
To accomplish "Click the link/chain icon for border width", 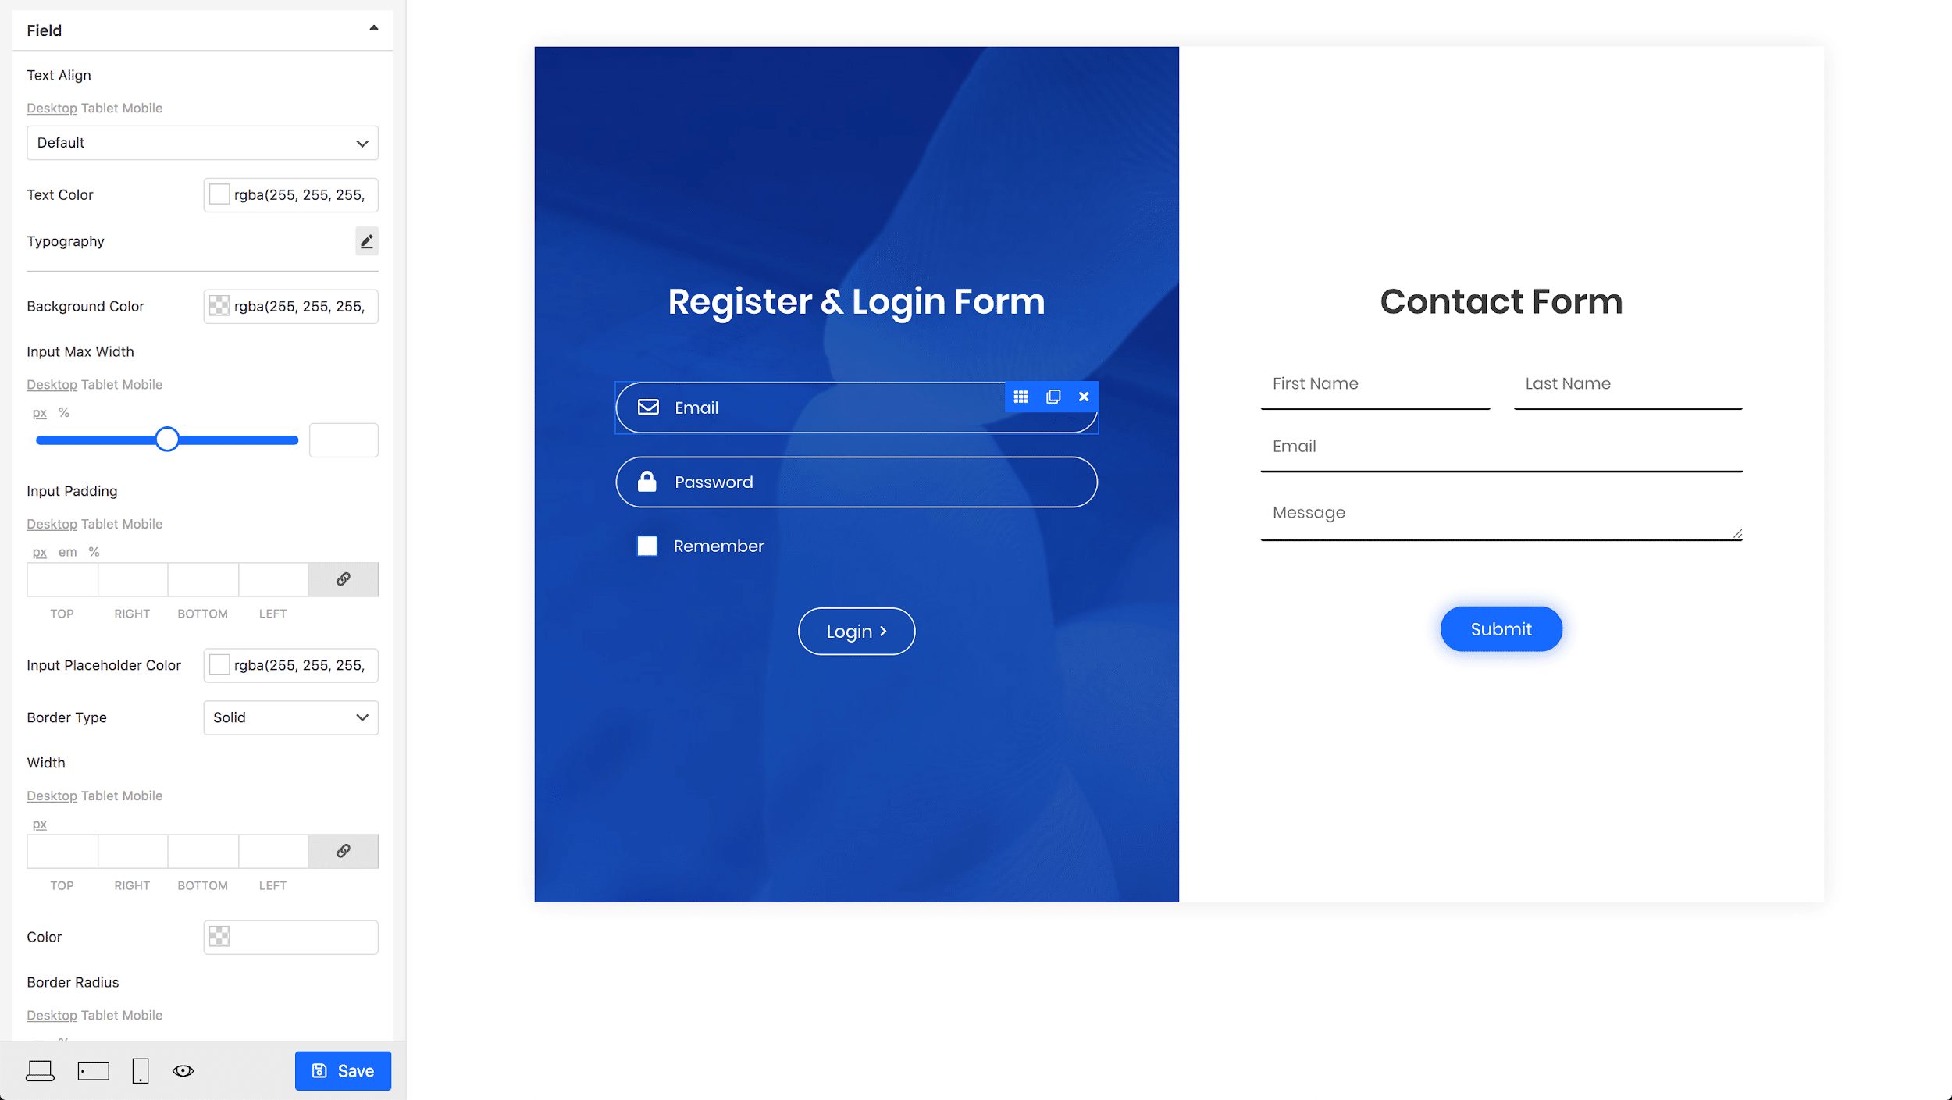I will (x=344, y=849).
